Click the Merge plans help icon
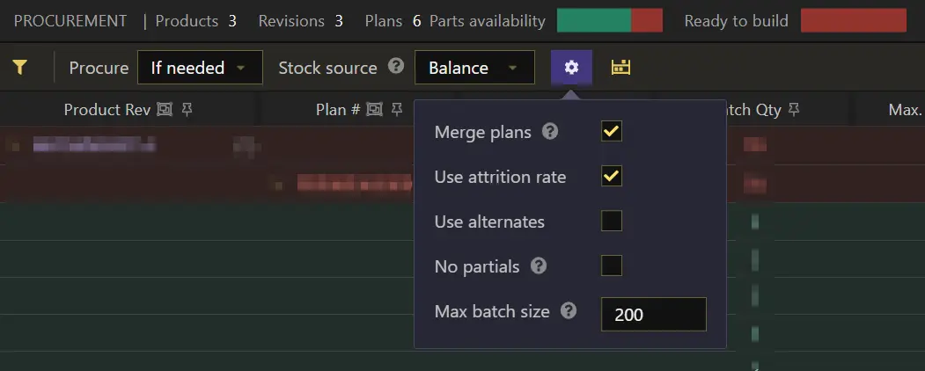The height and width of the screenshot is (371, 925). (x=550, y=132)
